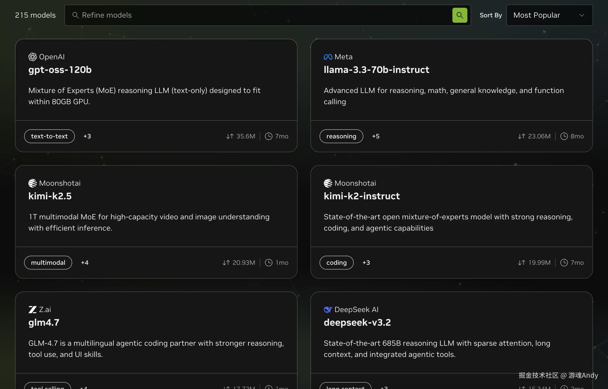Click the search magnifier button
608x389 pixels.
click(460, 15)
